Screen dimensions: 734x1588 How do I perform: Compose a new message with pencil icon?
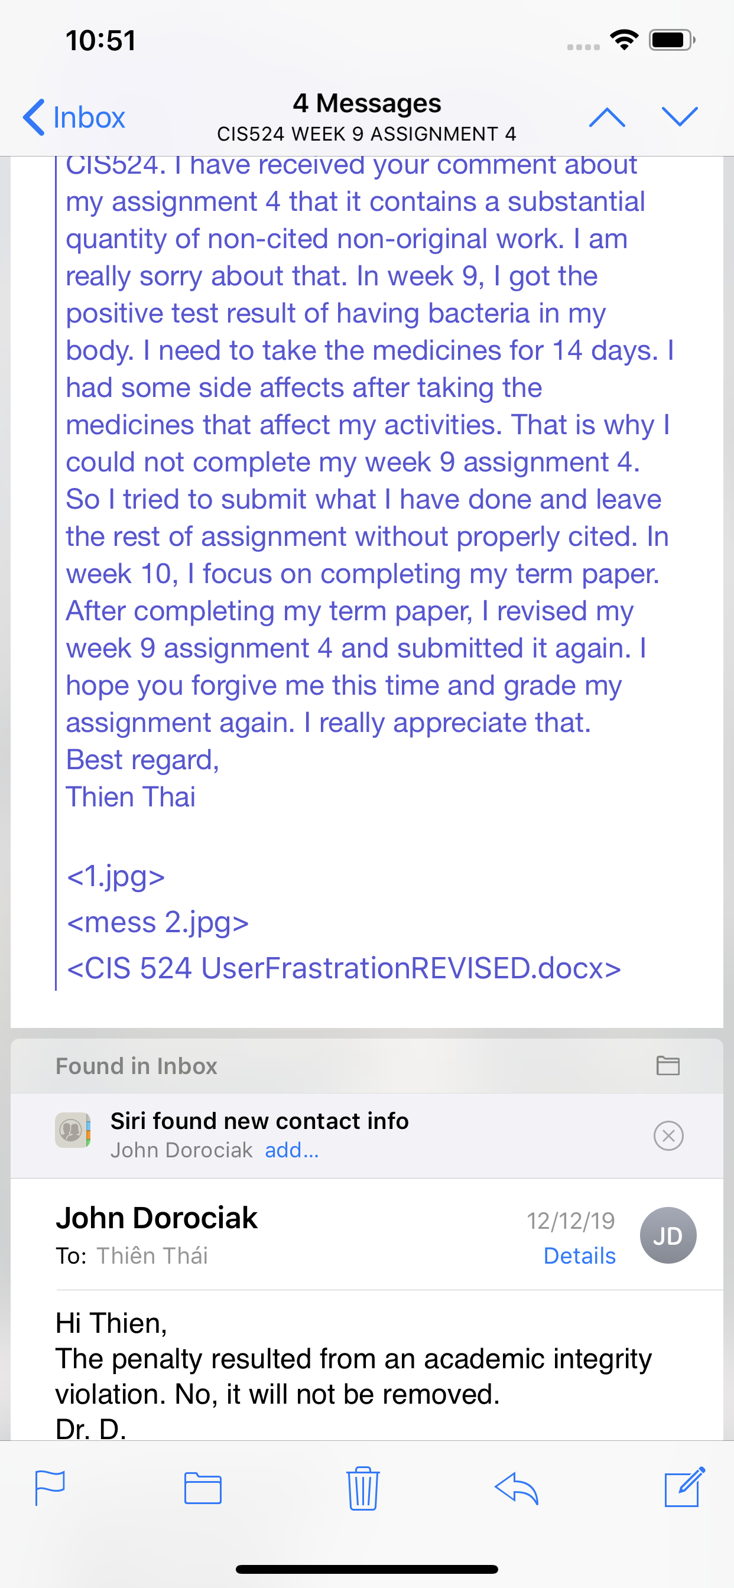point(684,1487)
